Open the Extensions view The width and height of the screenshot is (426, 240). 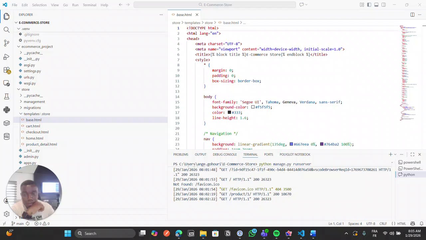pos(6,70)
